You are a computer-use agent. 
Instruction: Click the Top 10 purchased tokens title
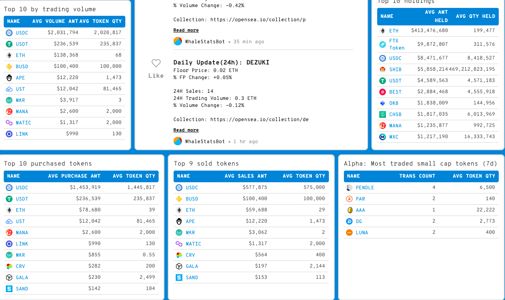click(48, 164)
